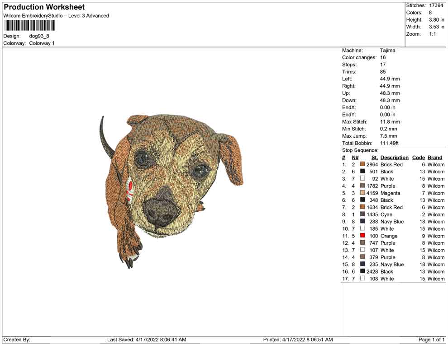Pick the black swatch in the 2428 row
The width and height of the screenshot is (448, 344).
pos(362,271)
